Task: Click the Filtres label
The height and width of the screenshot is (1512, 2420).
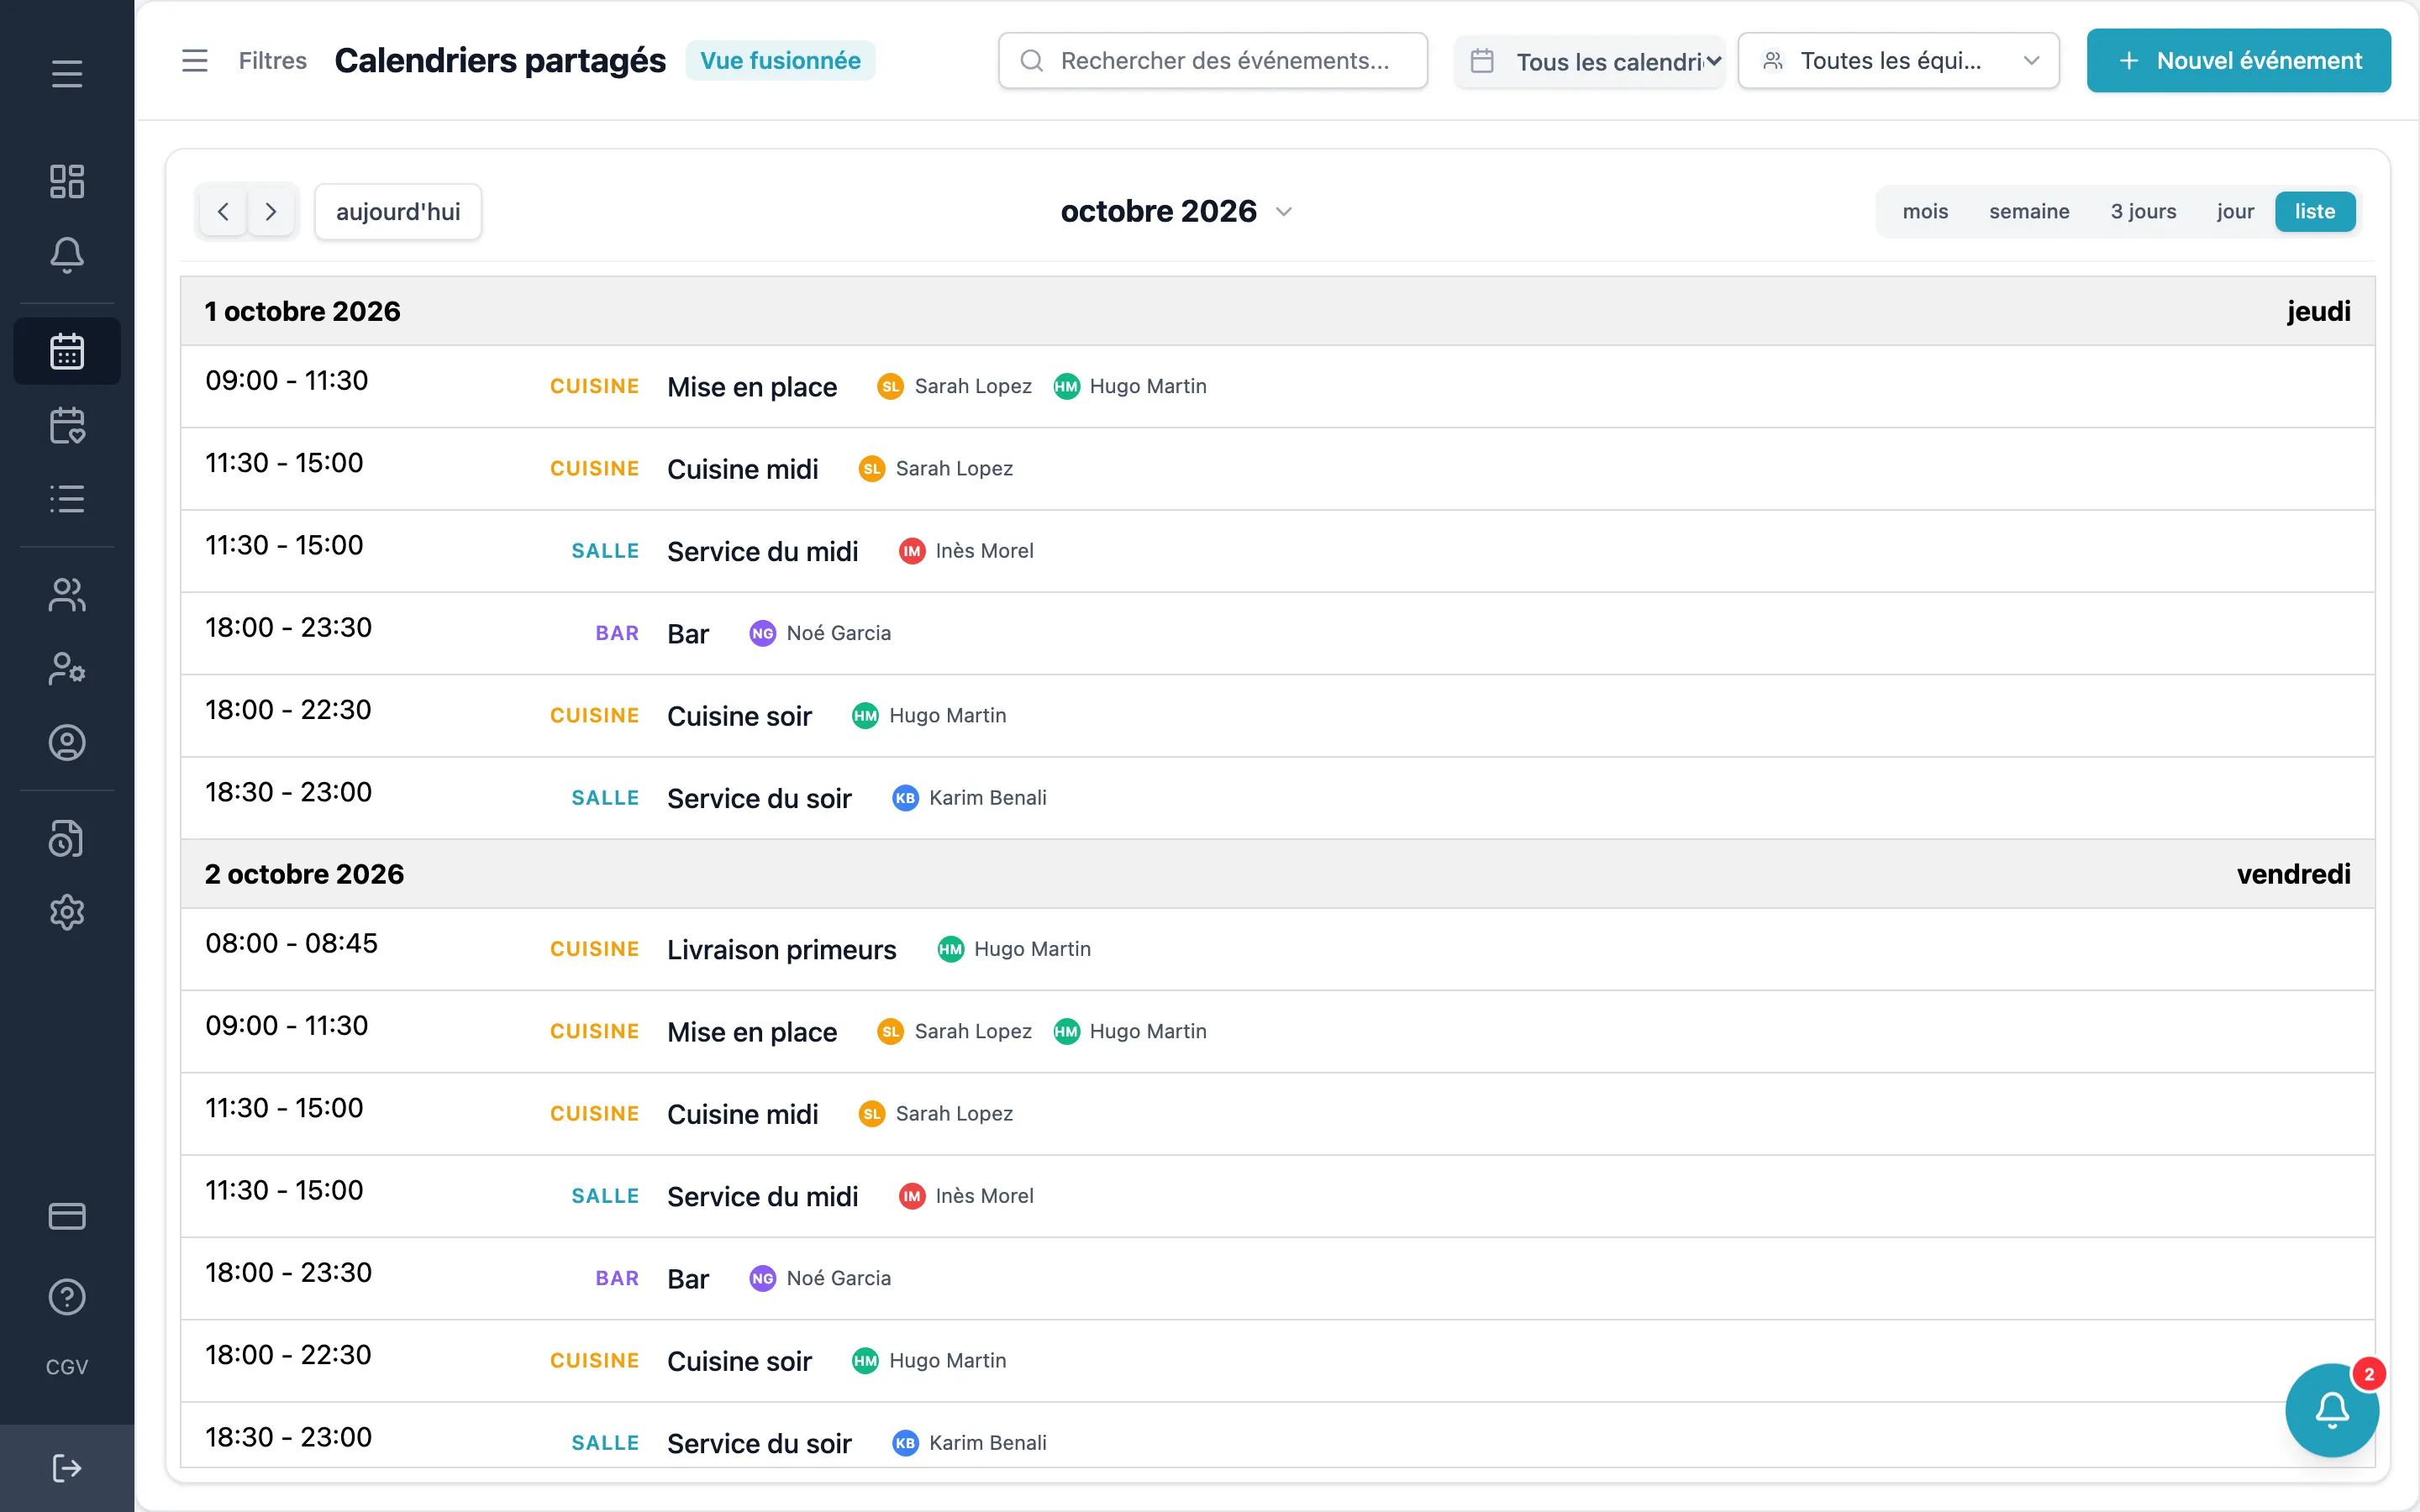Action: 273,61
